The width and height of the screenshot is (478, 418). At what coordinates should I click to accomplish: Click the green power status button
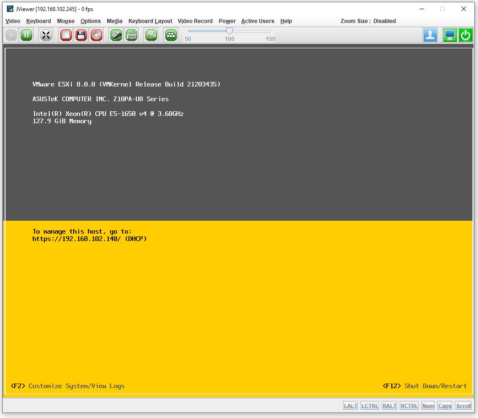click(x=466, y=35)
